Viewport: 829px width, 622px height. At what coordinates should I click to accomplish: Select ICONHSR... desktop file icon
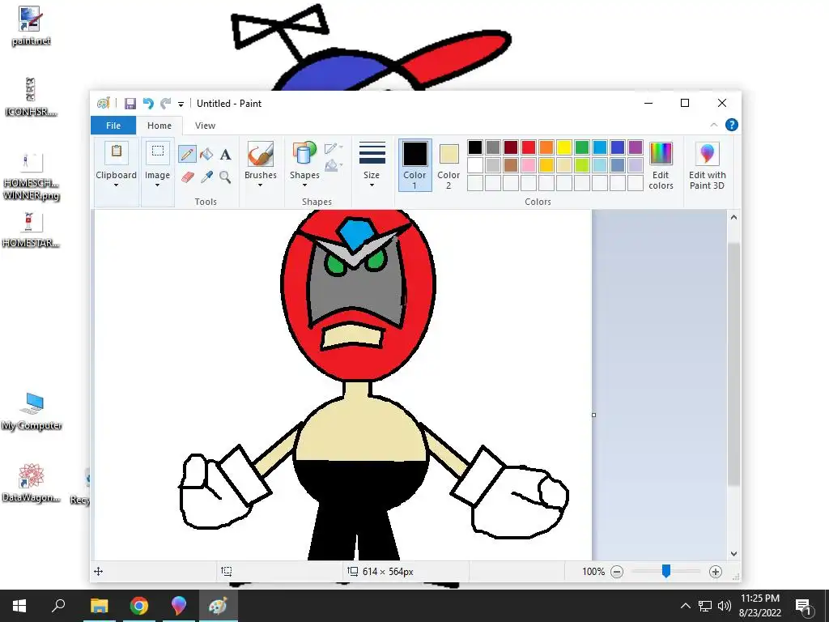tap(30, 97)
